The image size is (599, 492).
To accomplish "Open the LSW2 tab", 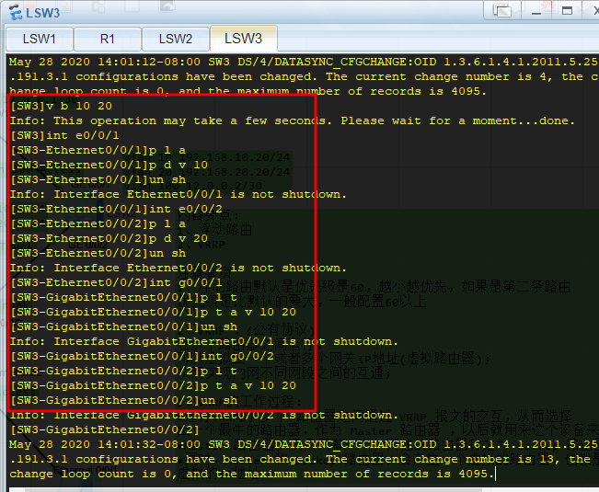I will point(176,39).
